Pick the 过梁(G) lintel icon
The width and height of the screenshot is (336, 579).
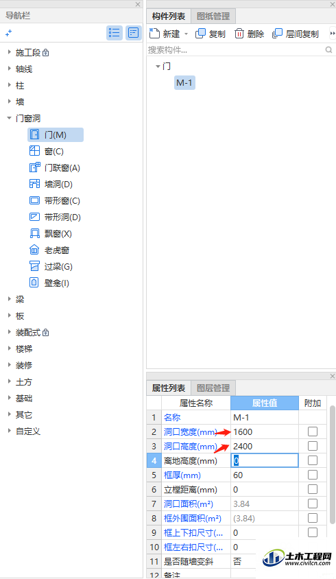34,266
